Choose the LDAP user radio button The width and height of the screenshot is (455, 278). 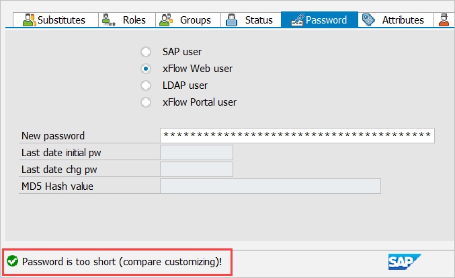[146, 85]
